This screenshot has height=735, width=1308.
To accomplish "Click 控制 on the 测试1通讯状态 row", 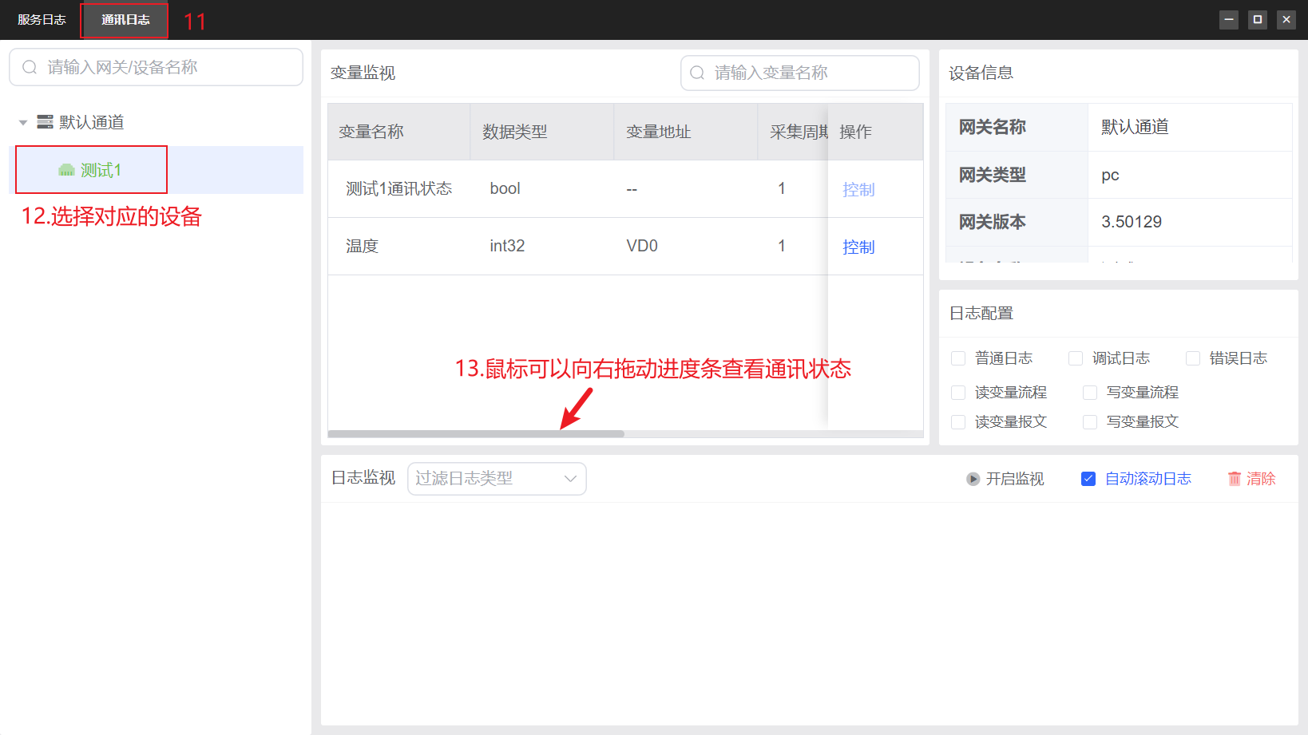I will tap(858, 189).
